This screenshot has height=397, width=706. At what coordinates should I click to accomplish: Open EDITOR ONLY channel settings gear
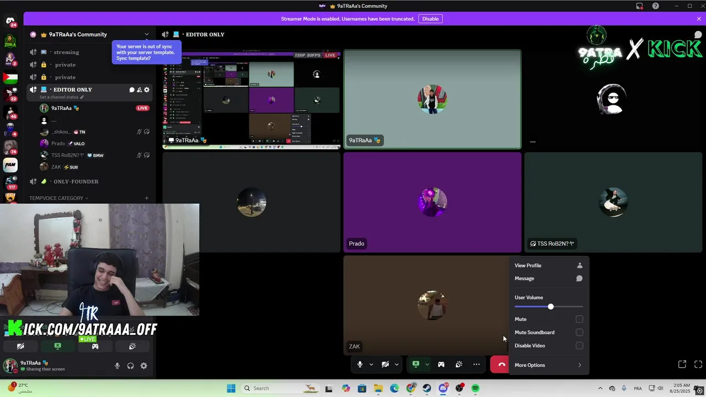coord(146,90)
